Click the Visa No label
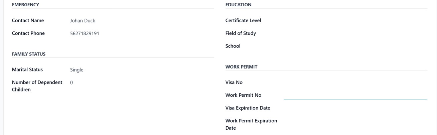 (234, 82)
